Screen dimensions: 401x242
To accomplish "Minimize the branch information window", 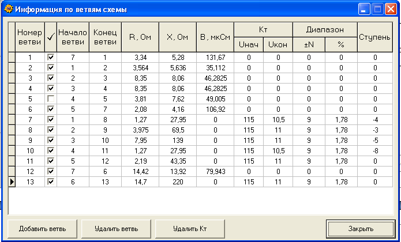I will pos(363,9).
